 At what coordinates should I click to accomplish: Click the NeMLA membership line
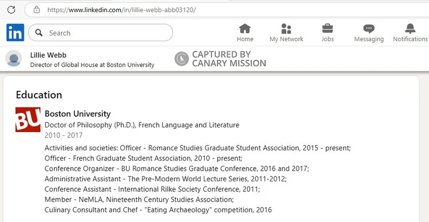pyautogui.click(x=139, y=200)
